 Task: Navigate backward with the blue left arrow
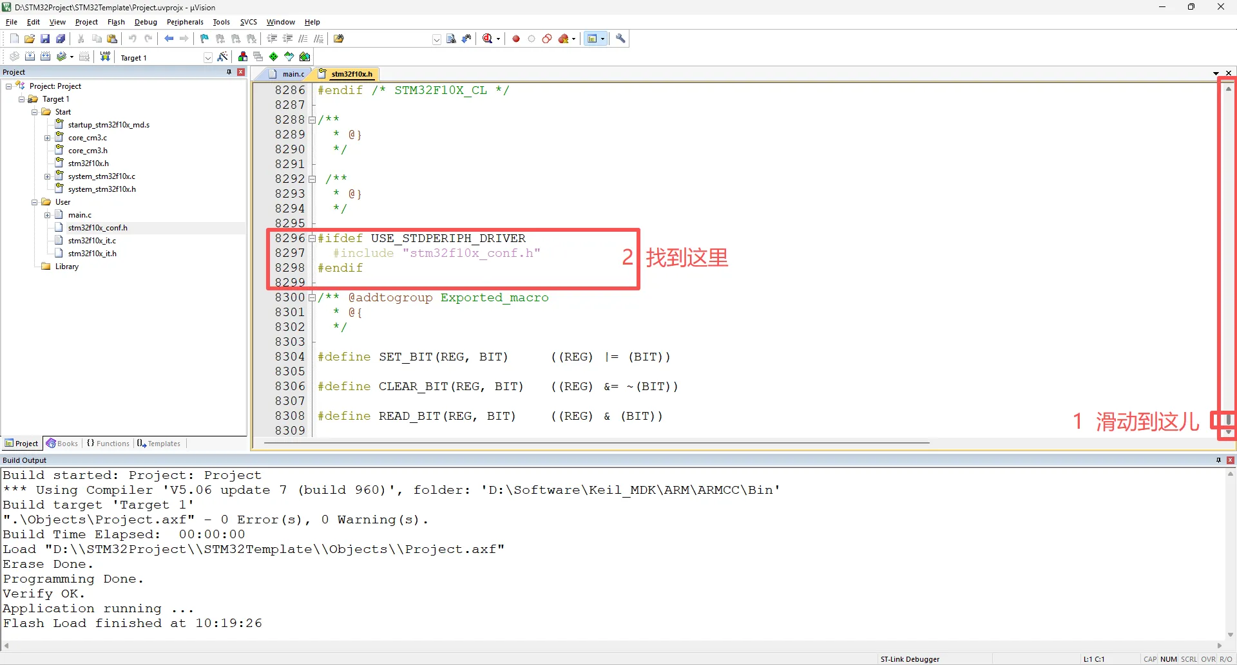(x=169, y=39)
